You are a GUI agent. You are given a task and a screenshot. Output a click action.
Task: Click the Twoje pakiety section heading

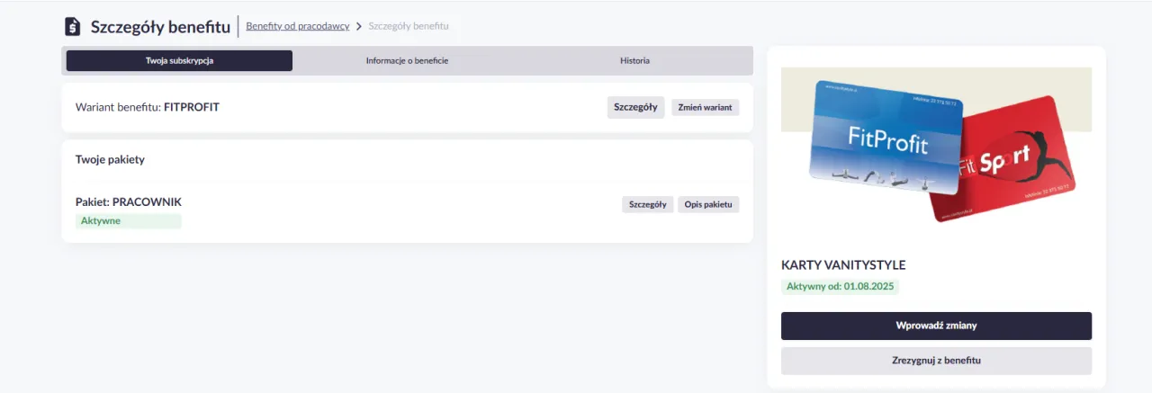tap(110, 160)
